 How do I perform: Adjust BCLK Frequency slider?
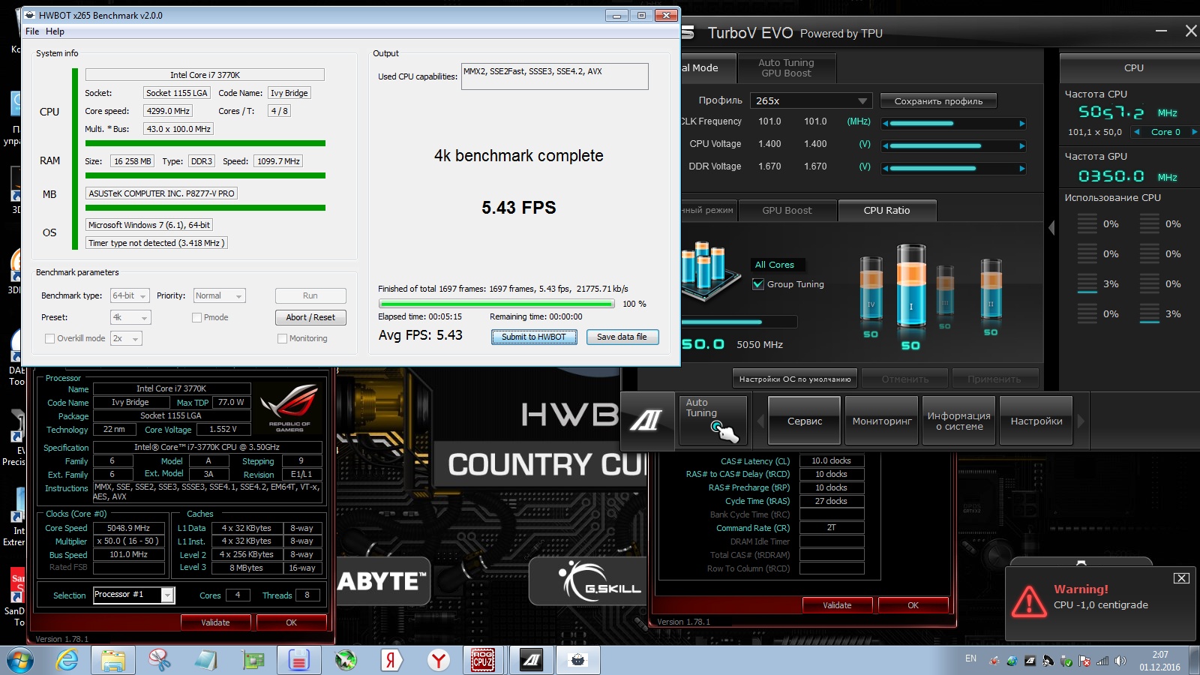[x=954, y=123]
